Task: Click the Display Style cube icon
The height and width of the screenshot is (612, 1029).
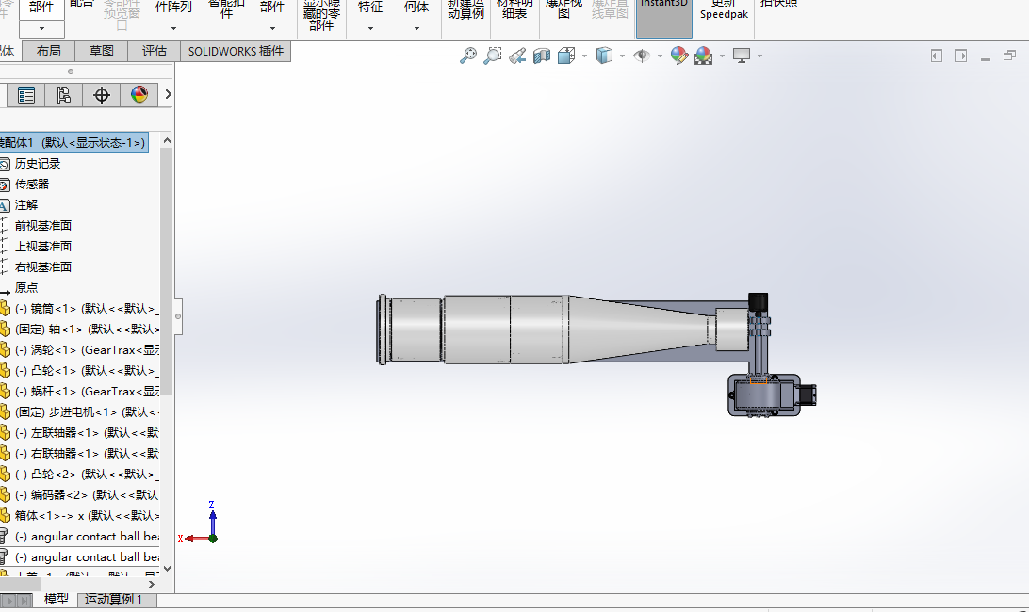Action: pos(604,56)
